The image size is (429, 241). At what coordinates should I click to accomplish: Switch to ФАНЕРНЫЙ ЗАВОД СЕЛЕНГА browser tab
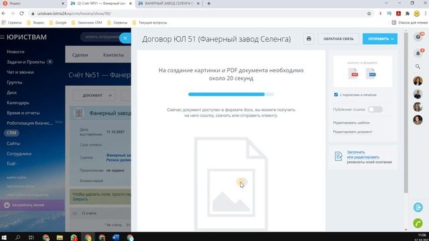tap(168, 3)
